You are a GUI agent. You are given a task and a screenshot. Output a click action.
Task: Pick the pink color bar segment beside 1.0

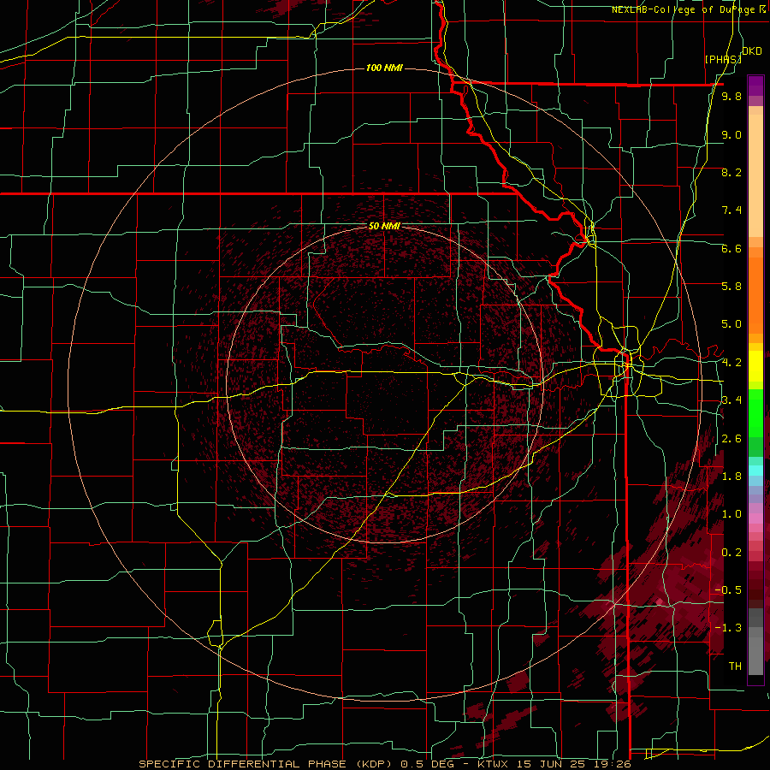pyautogui.click(x=755, y=517)
